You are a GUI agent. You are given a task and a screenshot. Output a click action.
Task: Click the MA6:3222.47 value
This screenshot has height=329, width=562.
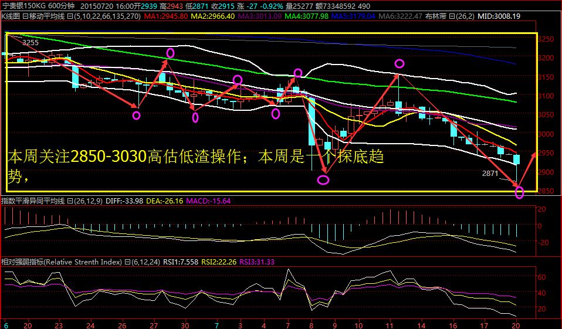[400, 16]
